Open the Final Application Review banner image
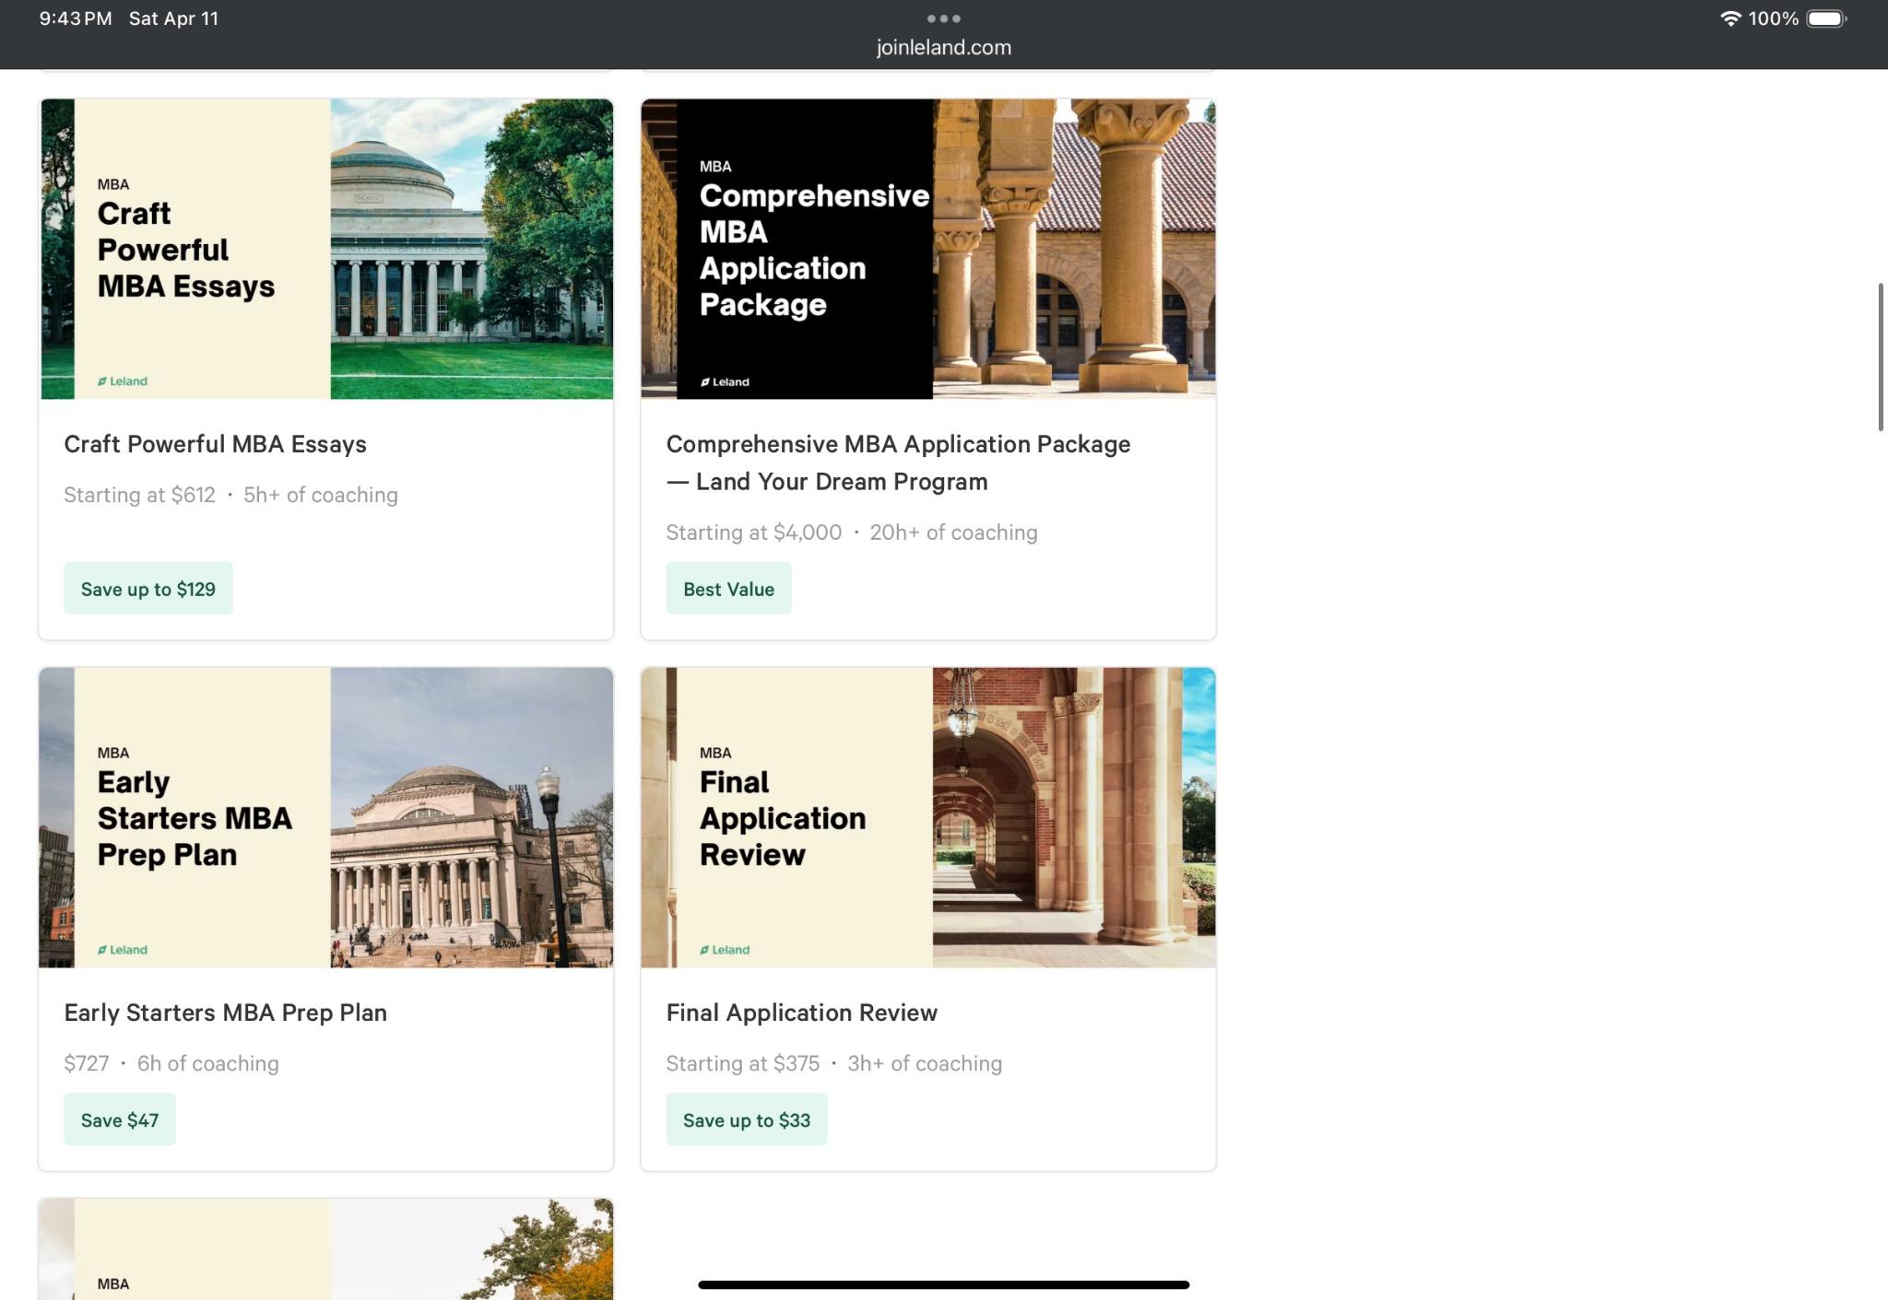 pos(928,817)
